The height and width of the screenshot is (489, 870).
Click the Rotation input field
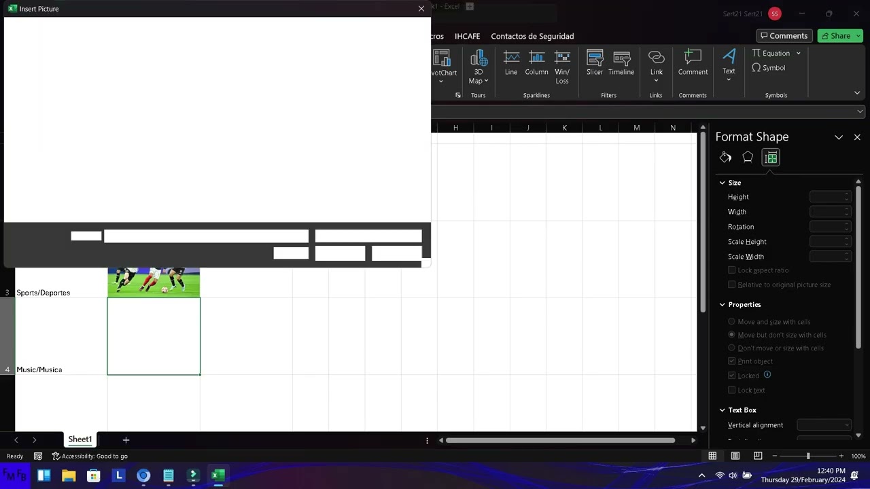pyautogui.click(x=830, y=227)
